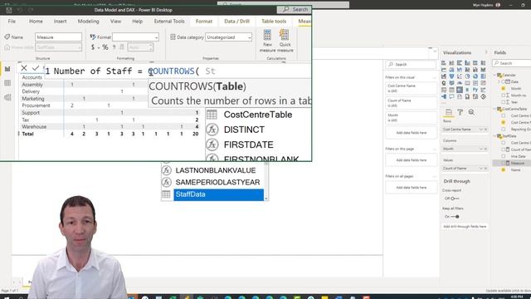
Task: Open the External Tools tab
Action: [x=169, y=21]
